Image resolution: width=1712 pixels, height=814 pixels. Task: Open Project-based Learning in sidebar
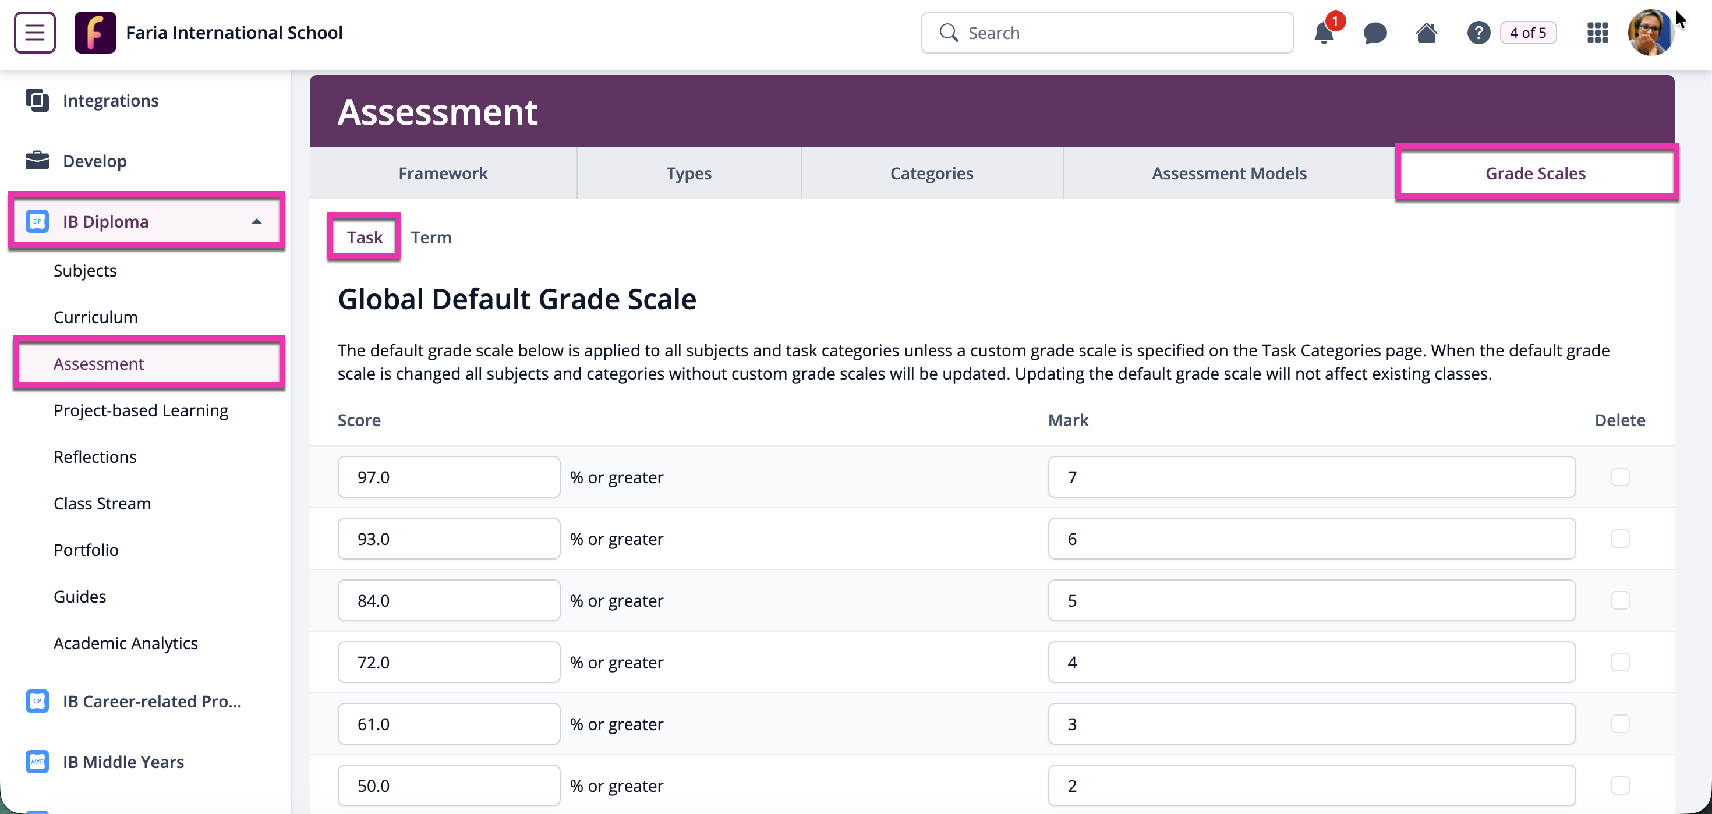coord(141,410)
